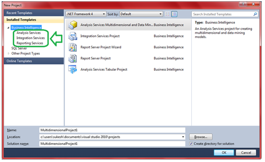Click the Analysis Services Tabular Project icon

[73, 69]
